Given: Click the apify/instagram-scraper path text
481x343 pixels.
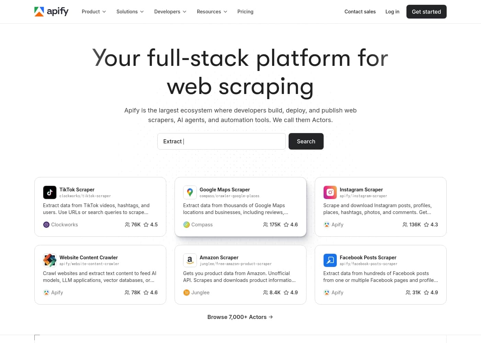Looking at the screenshot, I should [363, 196].
